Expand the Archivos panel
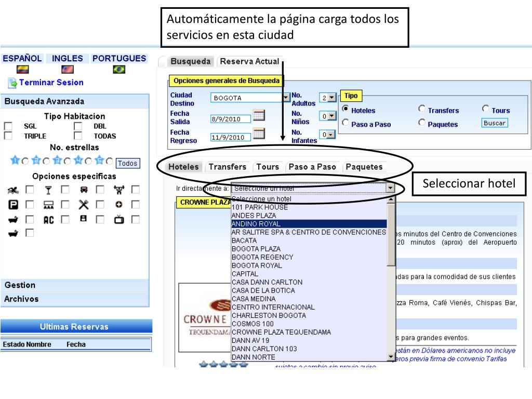 (75, 299)
